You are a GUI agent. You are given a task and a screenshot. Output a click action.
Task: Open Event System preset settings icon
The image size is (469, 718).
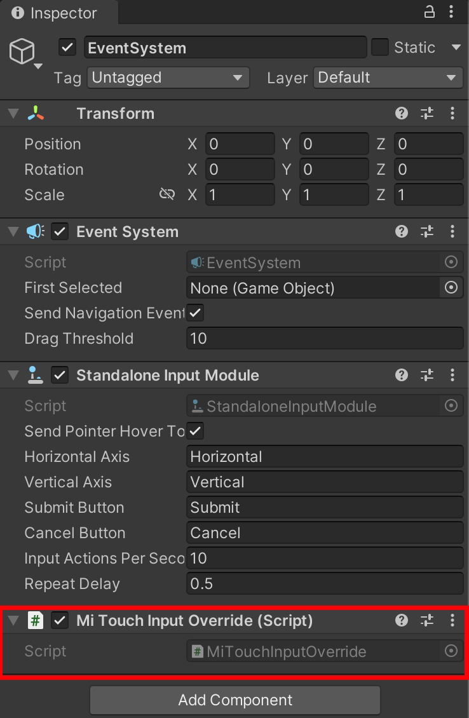tap(427, 231)
